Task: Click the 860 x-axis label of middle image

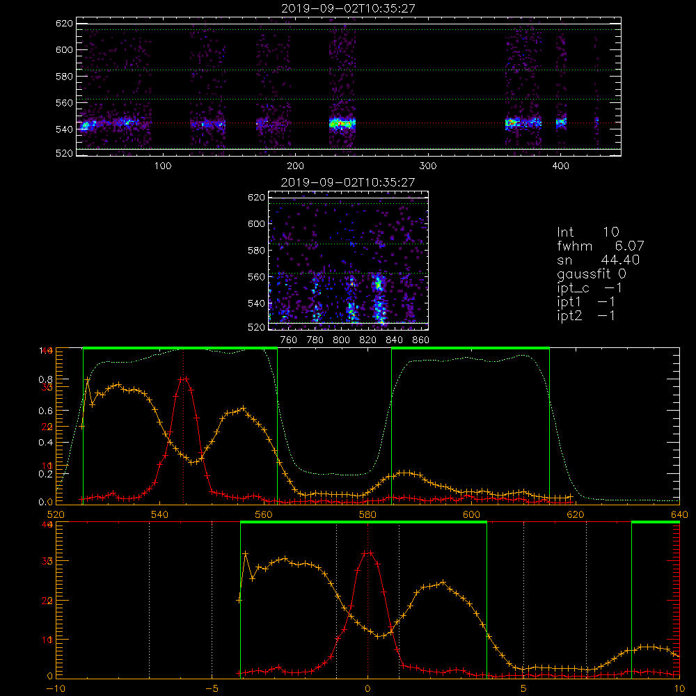Action: point(421,340)
